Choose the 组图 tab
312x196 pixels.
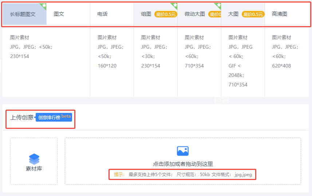[x=146, y=14]
